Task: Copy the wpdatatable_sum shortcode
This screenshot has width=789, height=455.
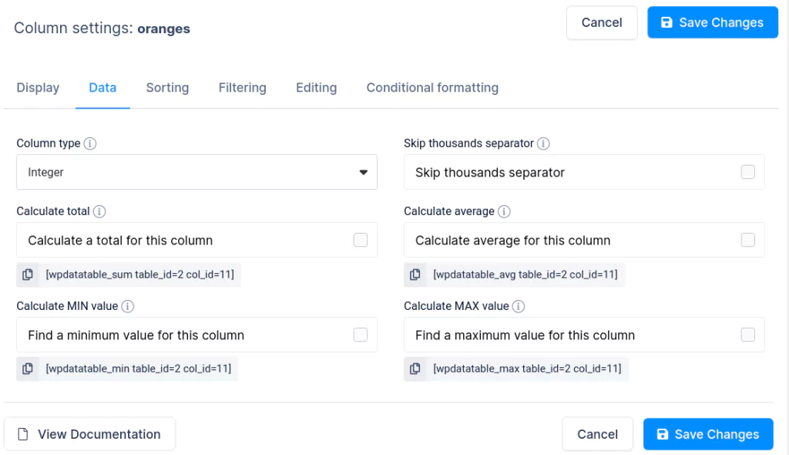Action: (x=28, y=275)
